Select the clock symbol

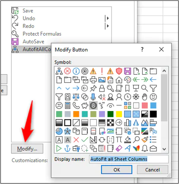(128, 97)
